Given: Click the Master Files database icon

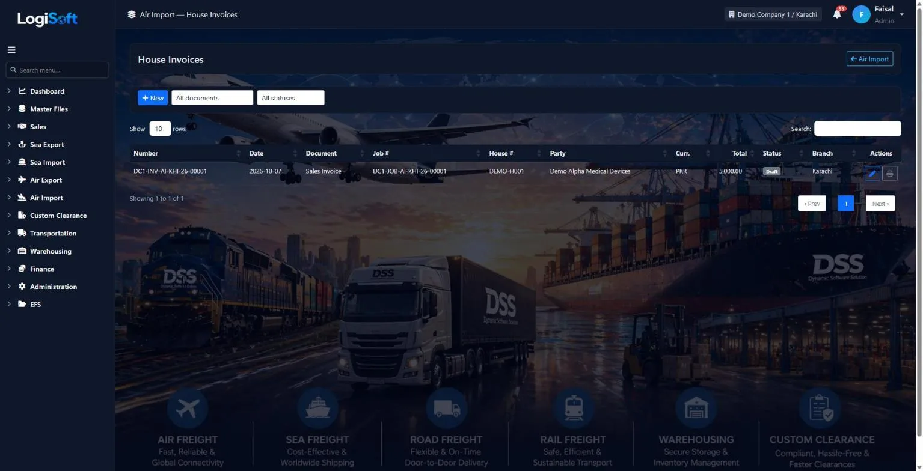Looking at the screenshot, I should pyautogui.click(x=22, y=109).
